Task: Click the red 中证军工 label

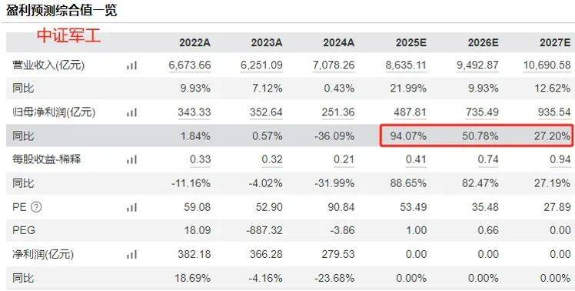Action: 68,36
